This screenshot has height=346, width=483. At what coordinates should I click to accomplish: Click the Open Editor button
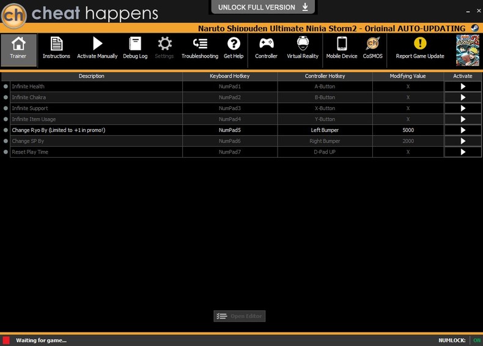239,316
